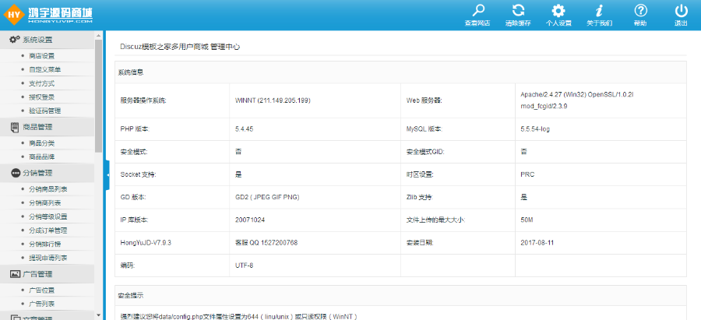Click the 关于我们 info icon
The image size is (701, 320).
coord(599,11)
